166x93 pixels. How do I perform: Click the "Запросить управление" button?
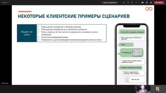pos(110,3)
